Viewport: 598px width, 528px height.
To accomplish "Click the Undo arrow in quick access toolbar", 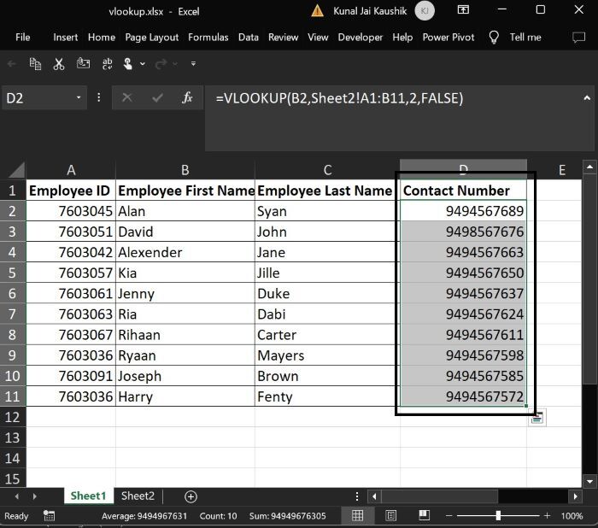I will (x=11, y=64).
